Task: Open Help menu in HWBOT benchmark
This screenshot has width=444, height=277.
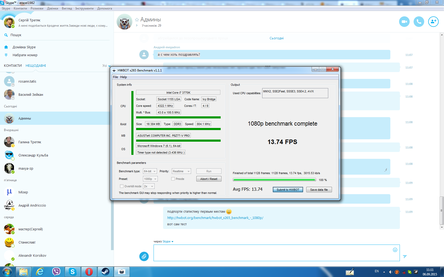Action: [x=123, y=77]
